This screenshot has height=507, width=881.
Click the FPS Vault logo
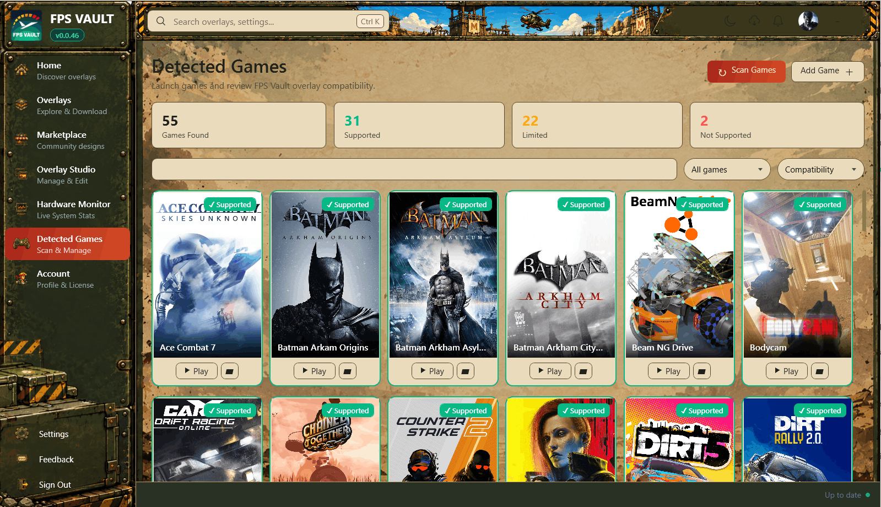click(26, 25)
